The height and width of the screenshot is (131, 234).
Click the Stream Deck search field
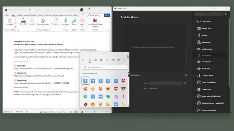(x=209, y=14)
